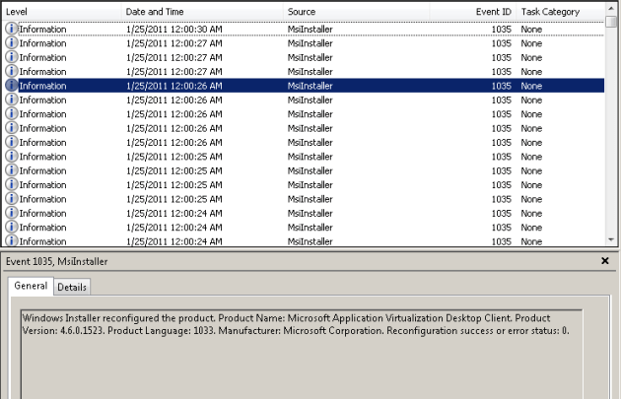Click MsiInstaller in the 12:00:30 AM row

pyautogui.click(x=310, y=30)
